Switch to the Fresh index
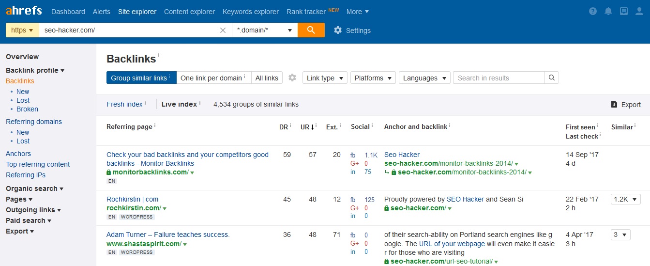The image size is (650, 266). [124, 104]
